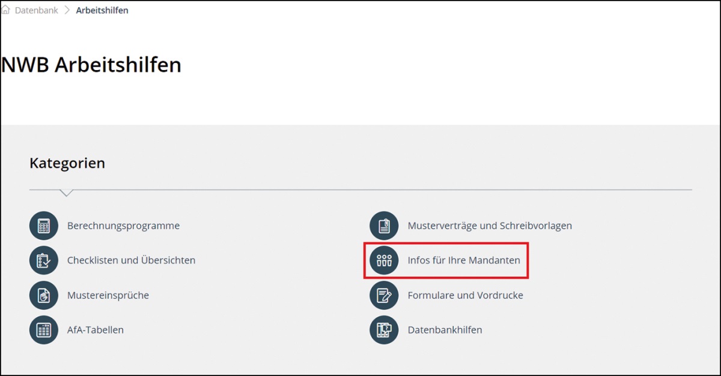Open the Berechnungsprogramme category link
Viewport: 721px width, 376px height.
pos(123,226)
